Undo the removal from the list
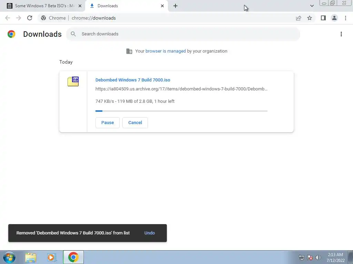 [150, 233]
